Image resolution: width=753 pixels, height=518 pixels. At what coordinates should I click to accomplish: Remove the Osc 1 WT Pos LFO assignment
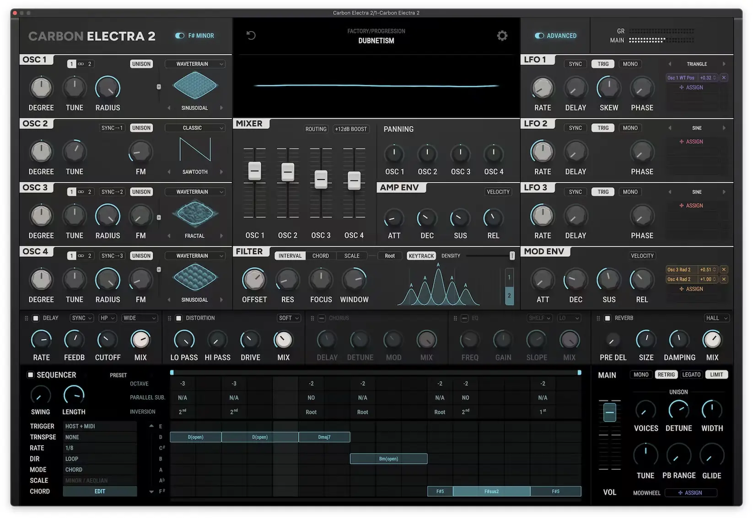pos(724,78)
